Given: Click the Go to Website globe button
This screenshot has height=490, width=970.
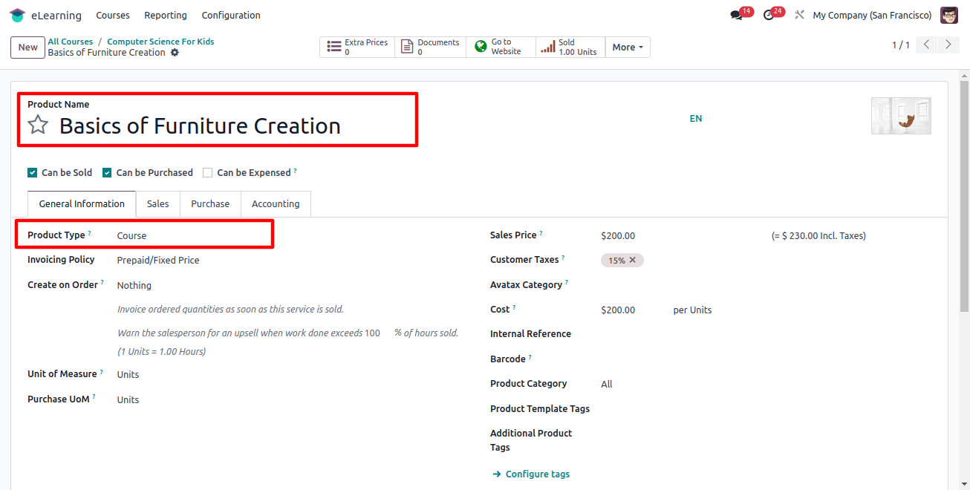Looking at the screenshot, I should click(501, 47).
